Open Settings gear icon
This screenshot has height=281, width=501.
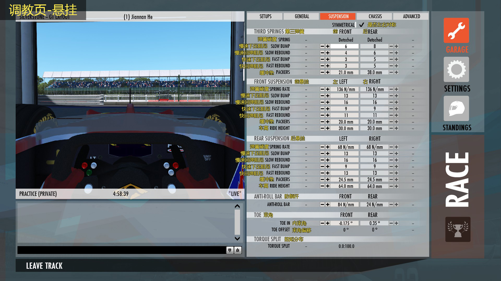click(x=456, y=69)
